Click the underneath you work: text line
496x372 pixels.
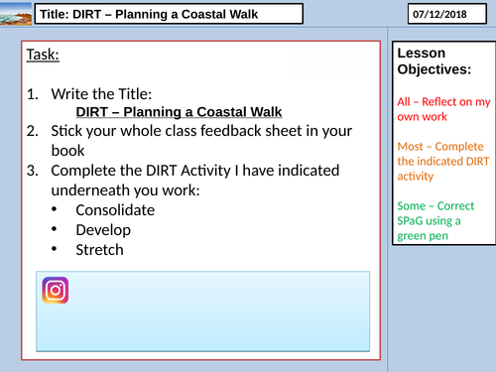125,190
